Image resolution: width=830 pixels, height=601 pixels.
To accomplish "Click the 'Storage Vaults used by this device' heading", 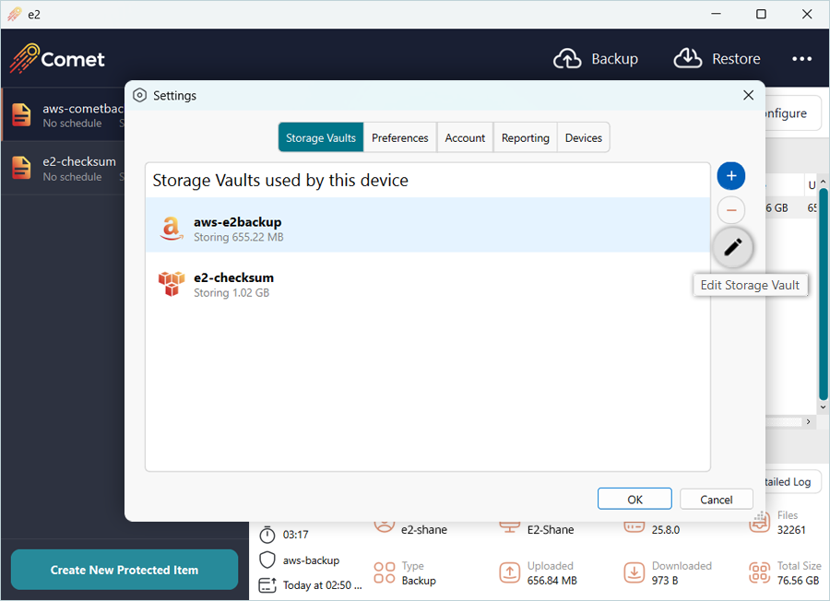I will tap(280, 181).
